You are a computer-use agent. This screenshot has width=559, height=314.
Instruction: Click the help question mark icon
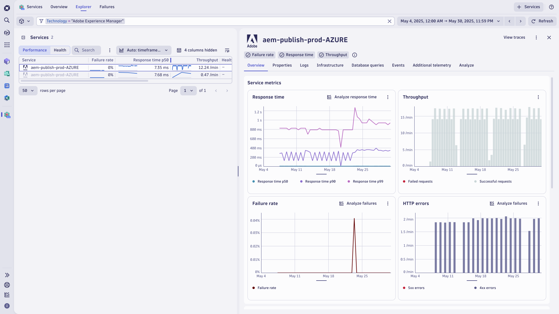(551, 7)
